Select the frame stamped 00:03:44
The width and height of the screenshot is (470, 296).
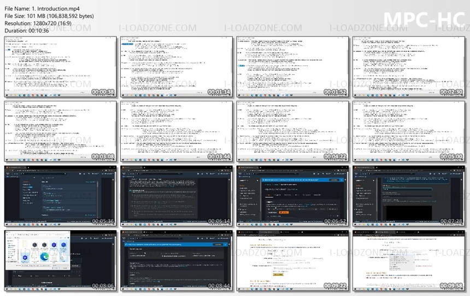click(177, 131)
